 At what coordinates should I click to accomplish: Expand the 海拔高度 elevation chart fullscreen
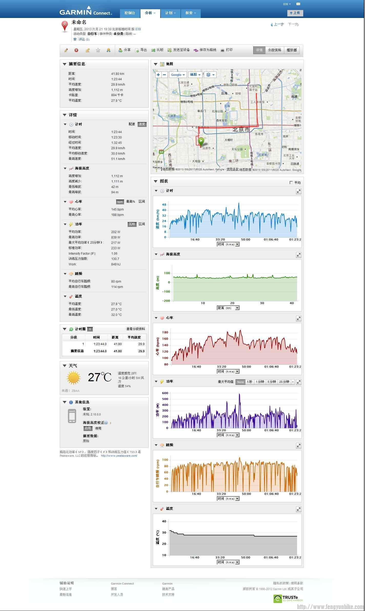pos(299,255)
